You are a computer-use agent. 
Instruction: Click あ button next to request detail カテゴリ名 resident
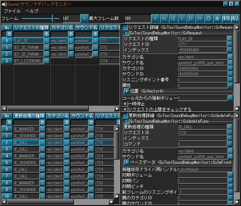[230, 57]
